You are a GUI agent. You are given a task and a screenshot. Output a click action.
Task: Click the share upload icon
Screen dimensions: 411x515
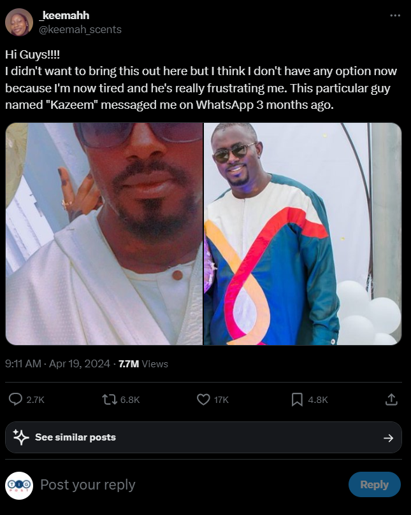coord(392,399)
